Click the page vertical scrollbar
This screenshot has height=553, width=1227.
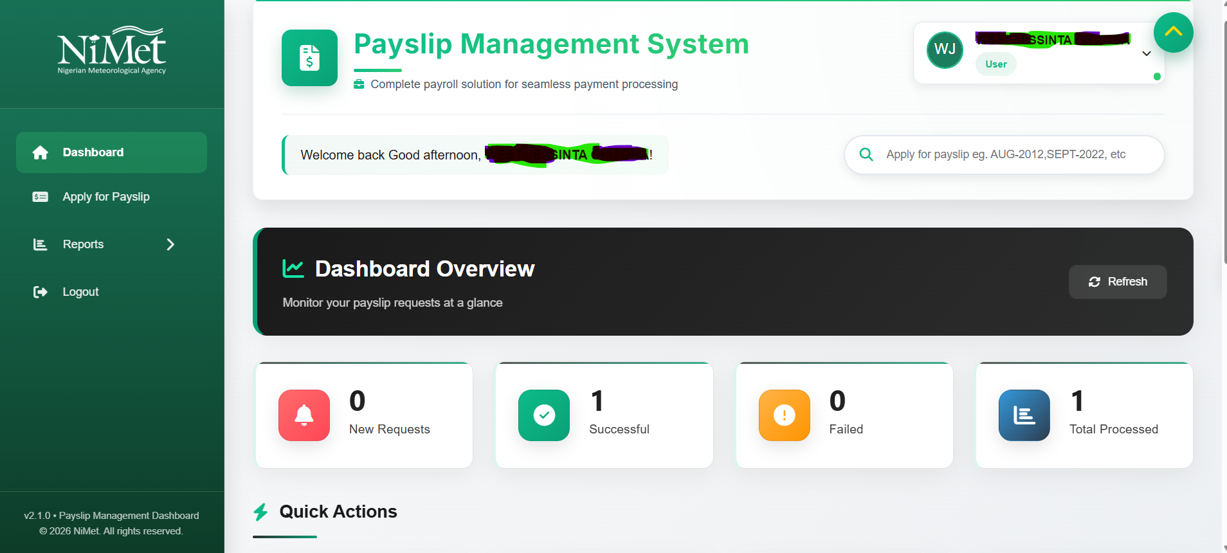(x=1224, y=141)
